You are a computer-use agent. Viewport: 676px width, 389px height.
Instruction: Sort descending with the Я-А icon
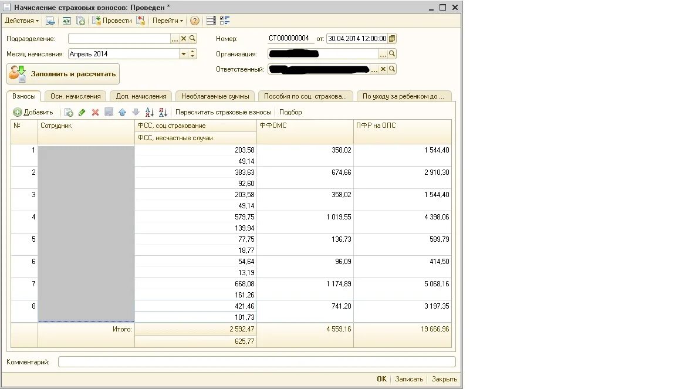point(163,112)
